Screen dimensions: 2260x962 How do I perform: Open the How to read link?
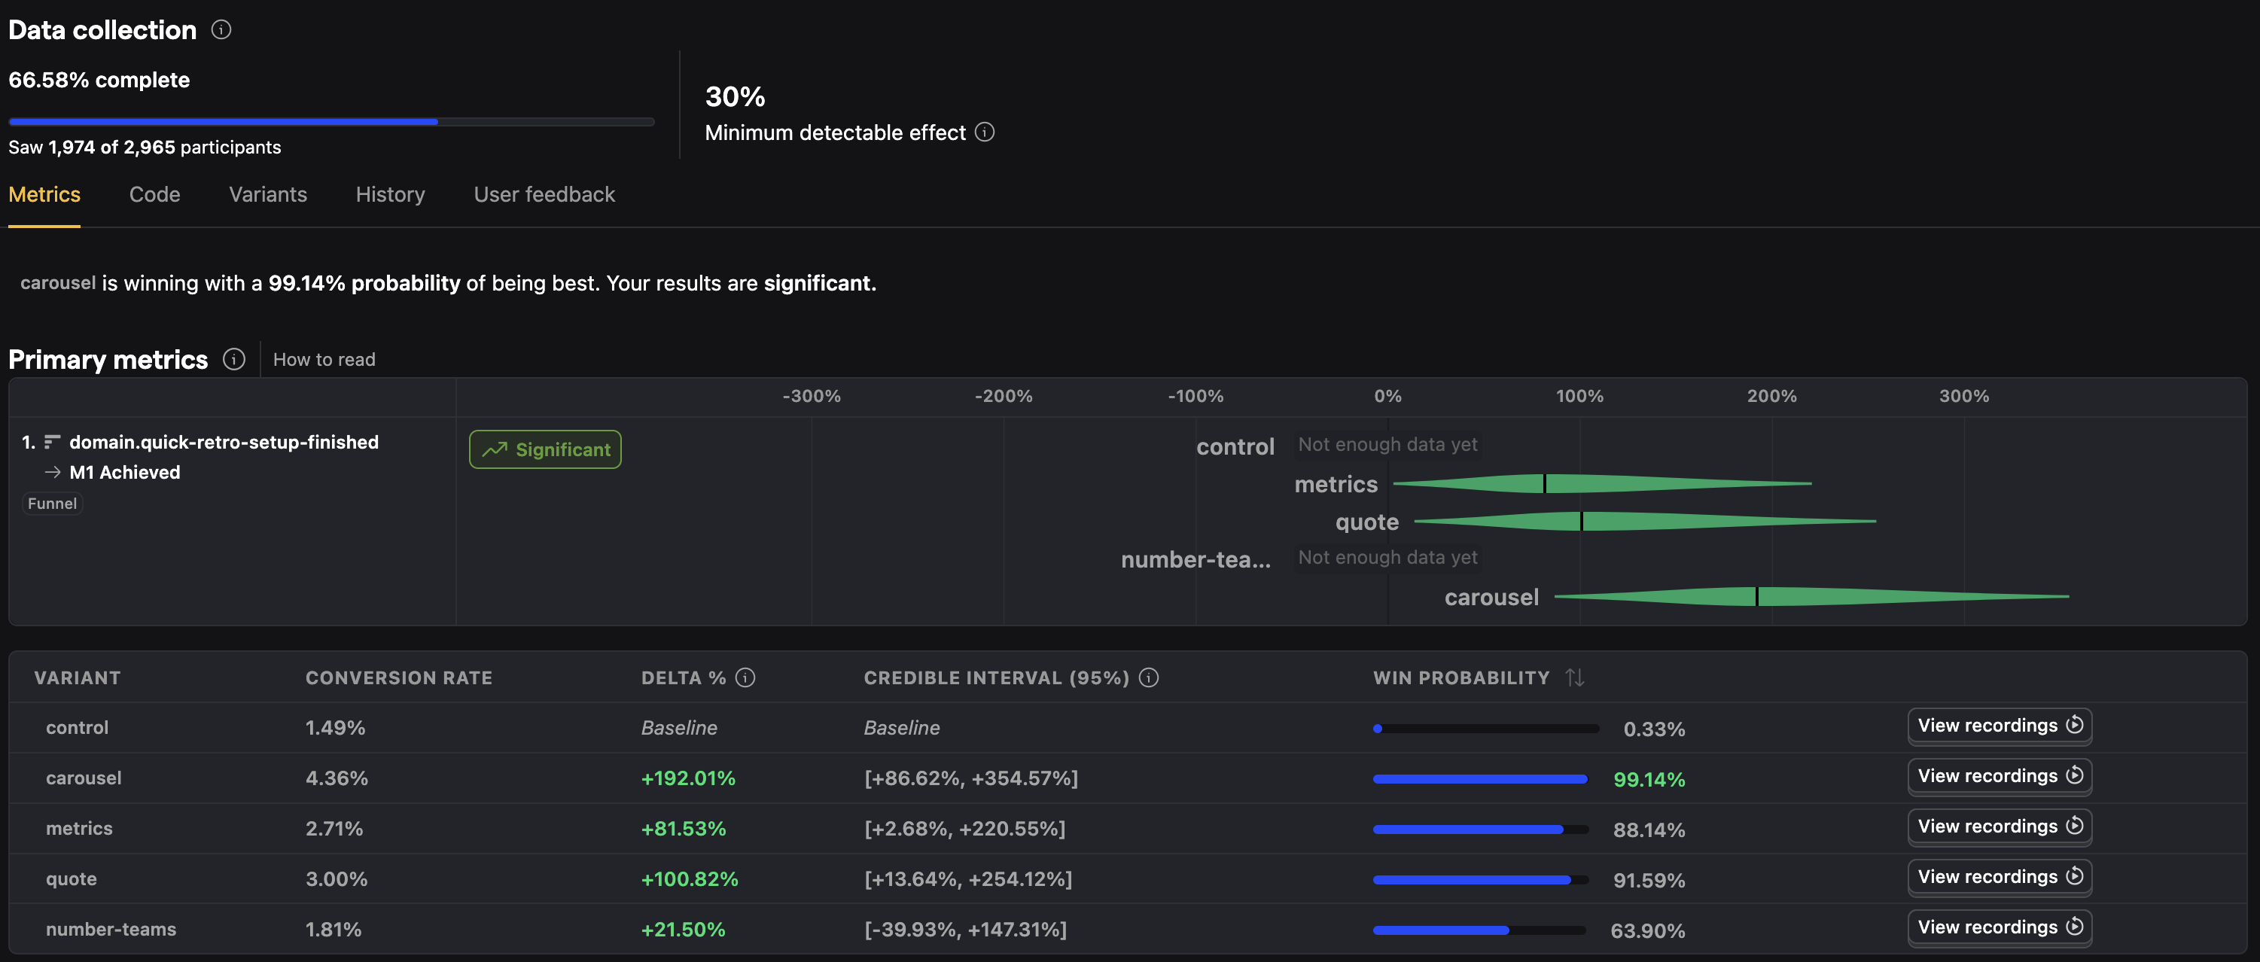324,360
